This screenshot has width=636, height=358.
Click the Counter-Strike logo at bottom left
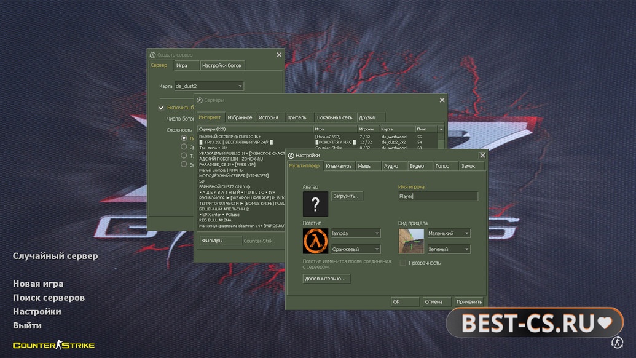tap(53, 345)
